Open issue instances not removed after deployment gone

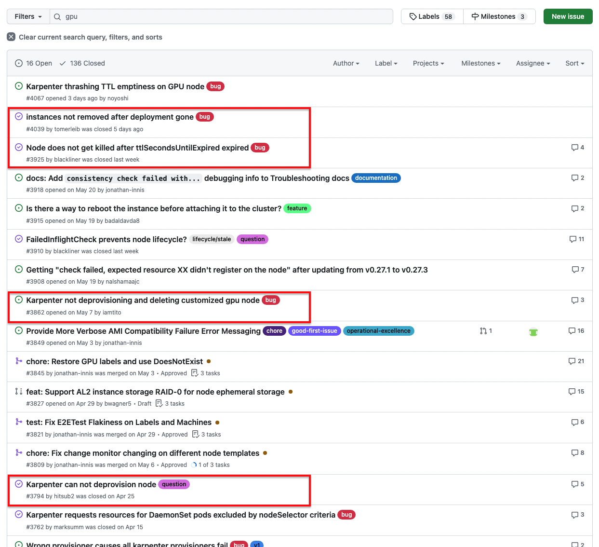[110, 117]
